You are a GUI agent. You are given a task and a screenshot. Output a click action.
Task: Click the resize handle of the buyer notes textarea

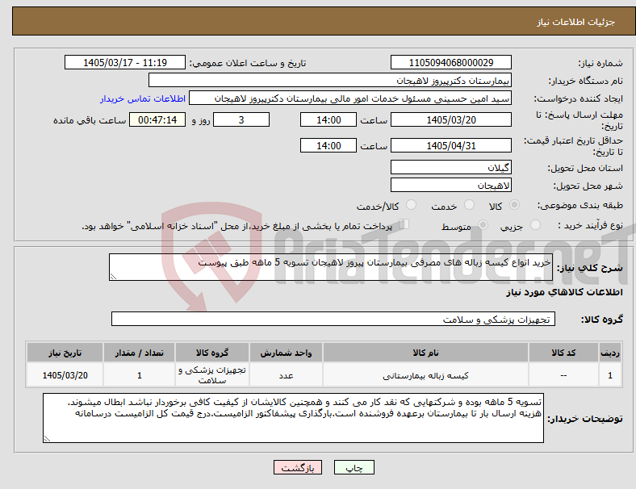47,439
